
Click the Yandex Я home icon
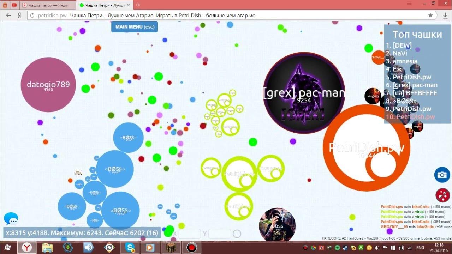click(20, 16)
